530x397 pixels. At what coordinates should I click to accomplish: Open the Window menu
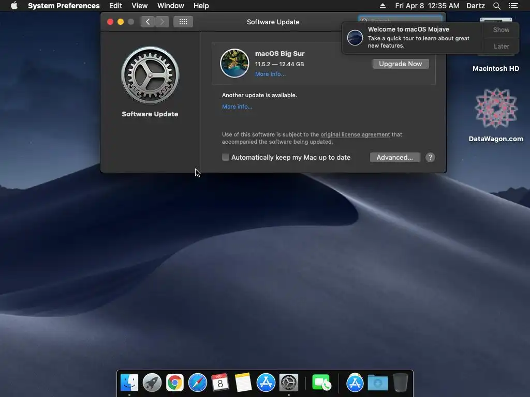171,6
